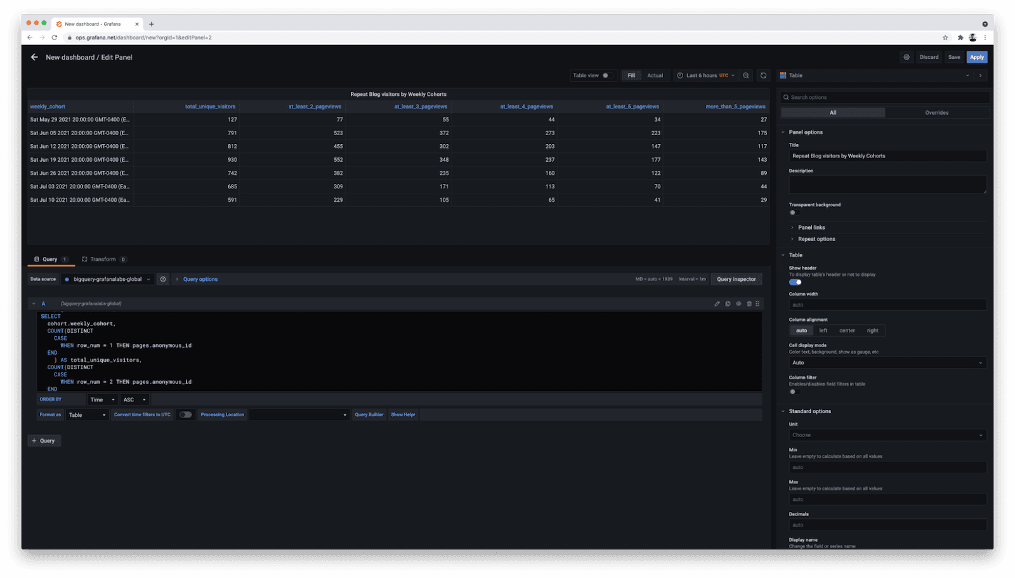Open the browser profile avatar
The height and width of the screenshot is (578, 1015).
tap(972, 37)
